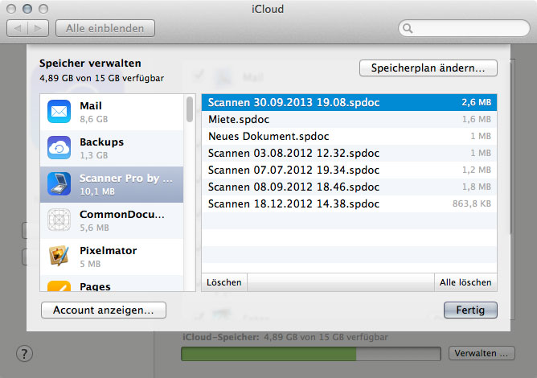This screenshot has height=378, width=537.
Task: Click Alle löschen button
Action: click(465, 282)
